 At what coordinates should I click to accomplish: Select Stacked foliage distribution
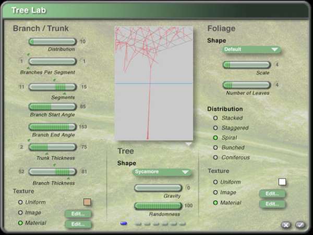pos(215,118)
